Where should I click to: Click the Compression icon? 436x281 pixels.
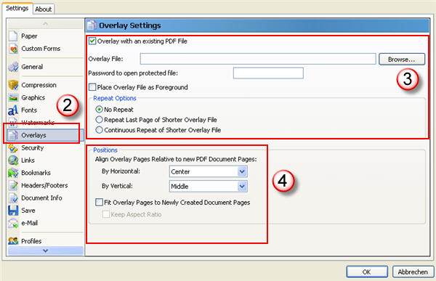tap(13, 85)
